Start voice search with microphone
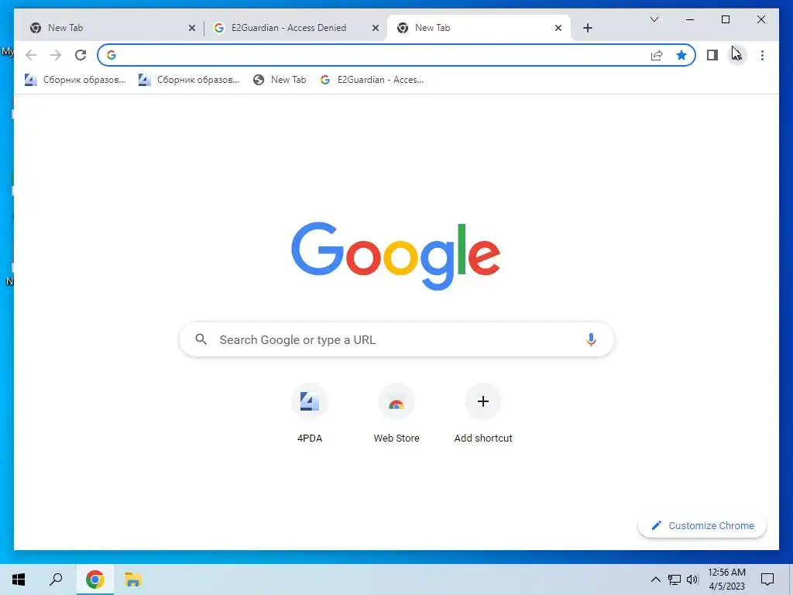Screen dimensions: 793x595 click(x=591, y=339)
